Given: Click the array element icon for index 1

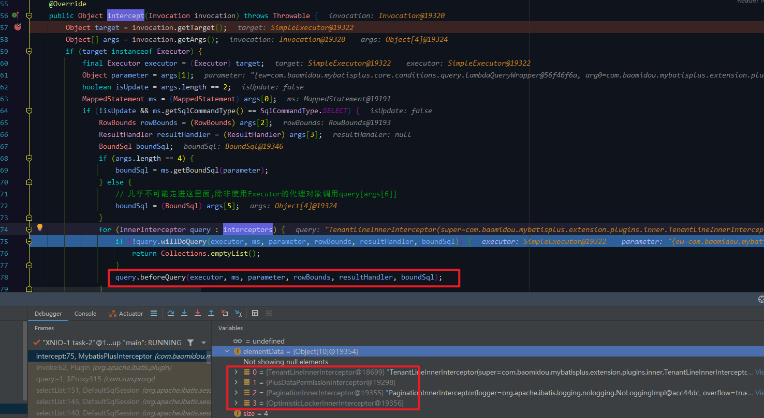Looking at the screenshot, I should click(x=247, y=382).
